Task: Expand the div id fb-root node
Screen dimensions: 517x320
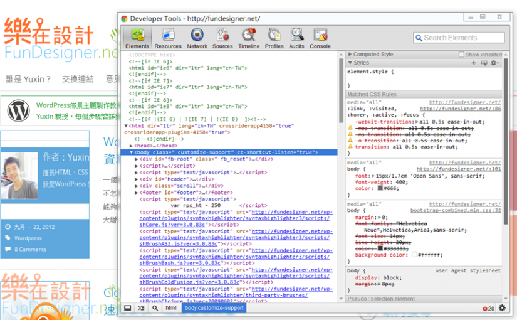Action: coord(136,159)
